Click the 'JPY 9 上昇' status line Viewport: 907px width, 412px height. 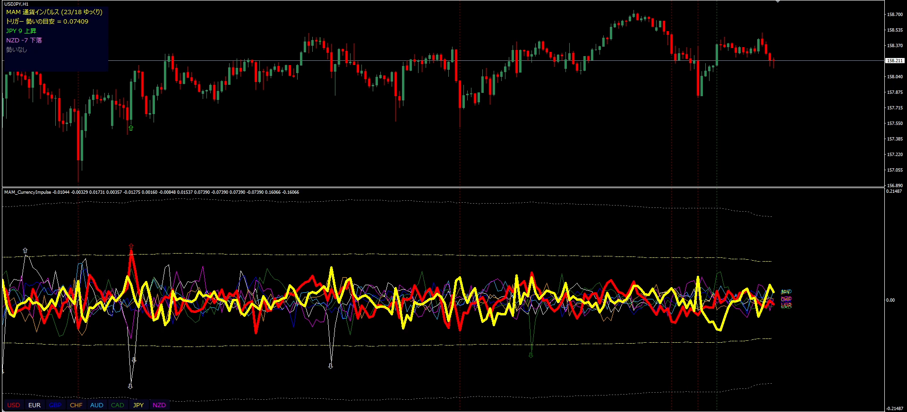pos(21,31)
